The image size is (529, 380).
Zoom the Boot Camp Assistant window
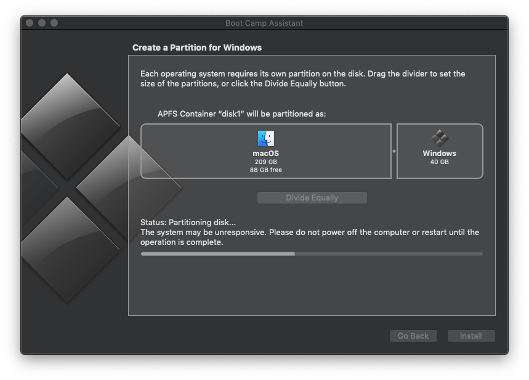click(54, 23)
